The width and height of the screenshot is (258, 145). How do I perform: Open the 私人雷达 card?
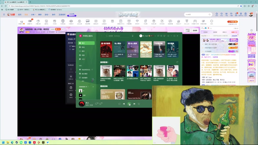(119, 49)
